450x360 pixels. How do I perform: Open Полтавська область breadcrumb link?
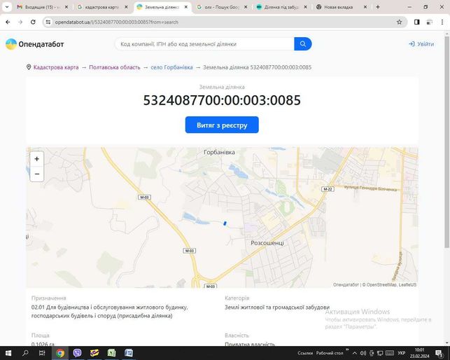pos(115,67)
